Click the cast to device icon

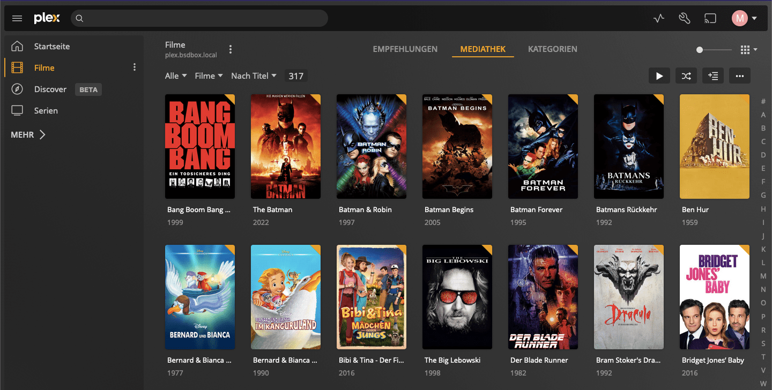[x=710, y=18]
